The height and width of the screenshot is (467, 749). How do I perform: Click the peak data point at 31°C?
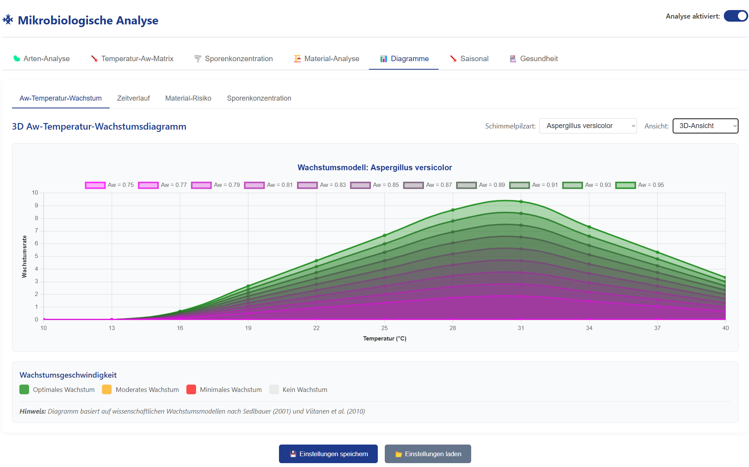[x=521, y=202]
